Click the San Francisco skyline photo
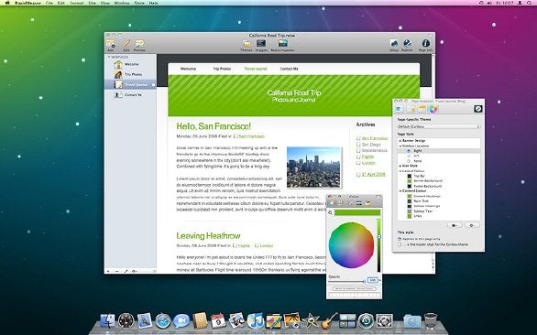This screenshot has width=537, height=335. pyautogui.click(x=314, y=167)
